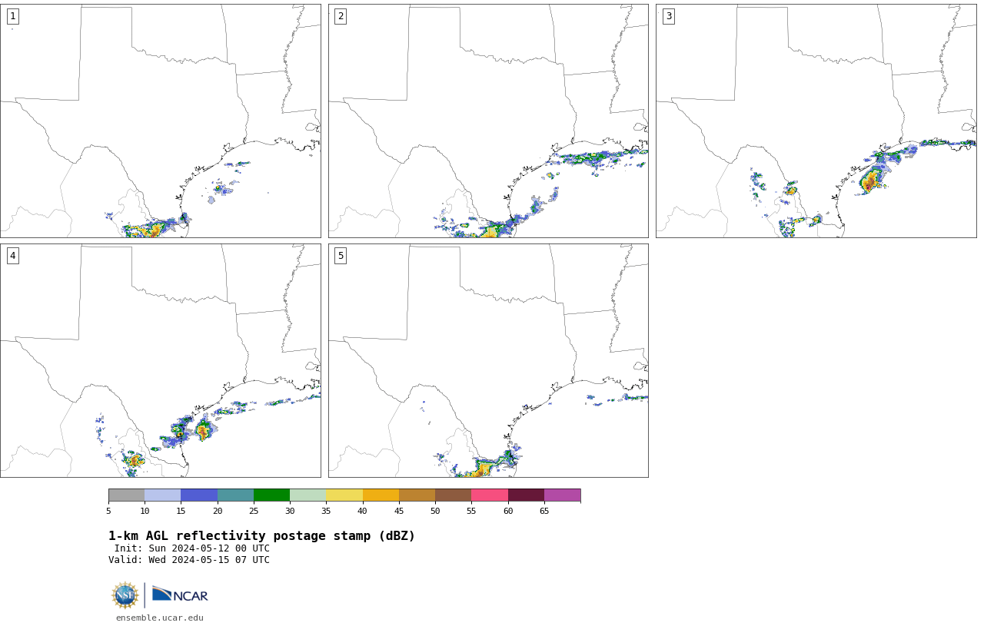Open ensemble member 2 reflectivity map
This screenshot has height=626, width=984.
[x=488, y=121]
